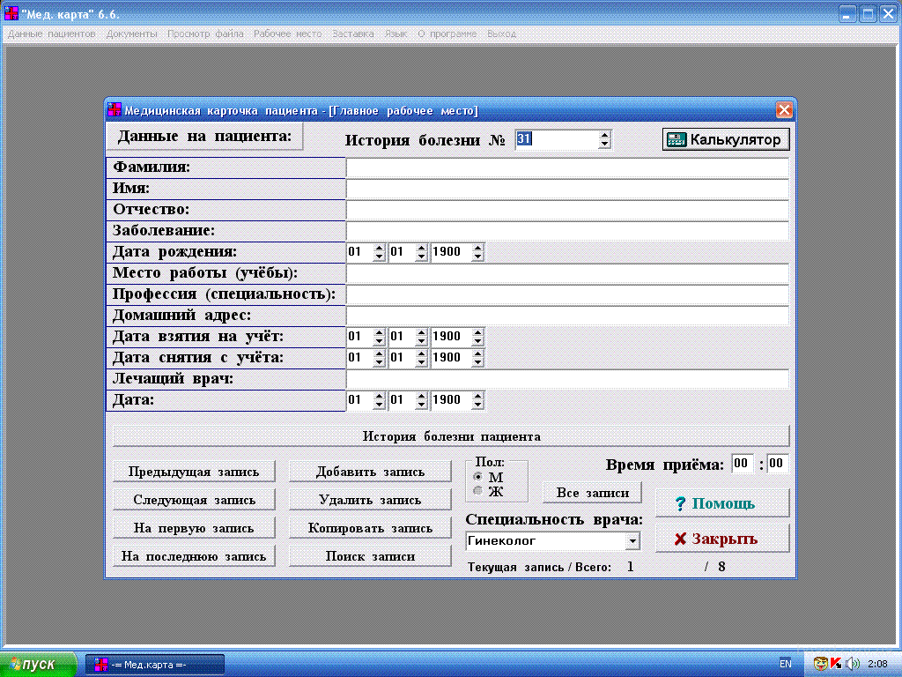Open the Документы menu
902x677 pixels.
[x=131, y=33]
